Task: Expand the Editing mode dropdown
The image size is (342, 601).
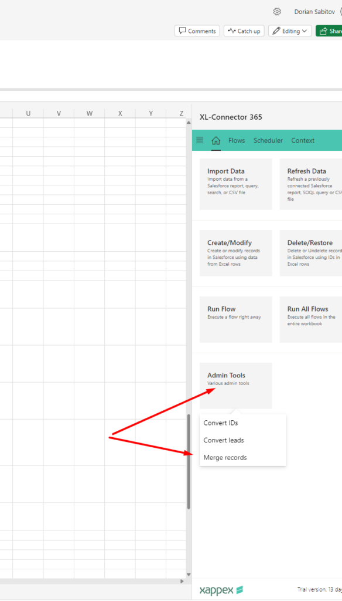Action: pos(290,31)
